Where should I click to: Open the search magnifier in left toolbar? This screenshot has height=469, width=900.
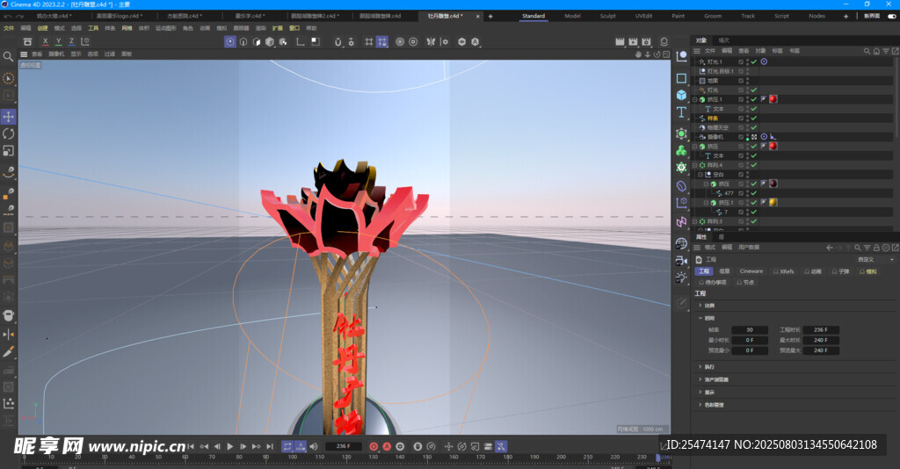click(x=9, y=56)
